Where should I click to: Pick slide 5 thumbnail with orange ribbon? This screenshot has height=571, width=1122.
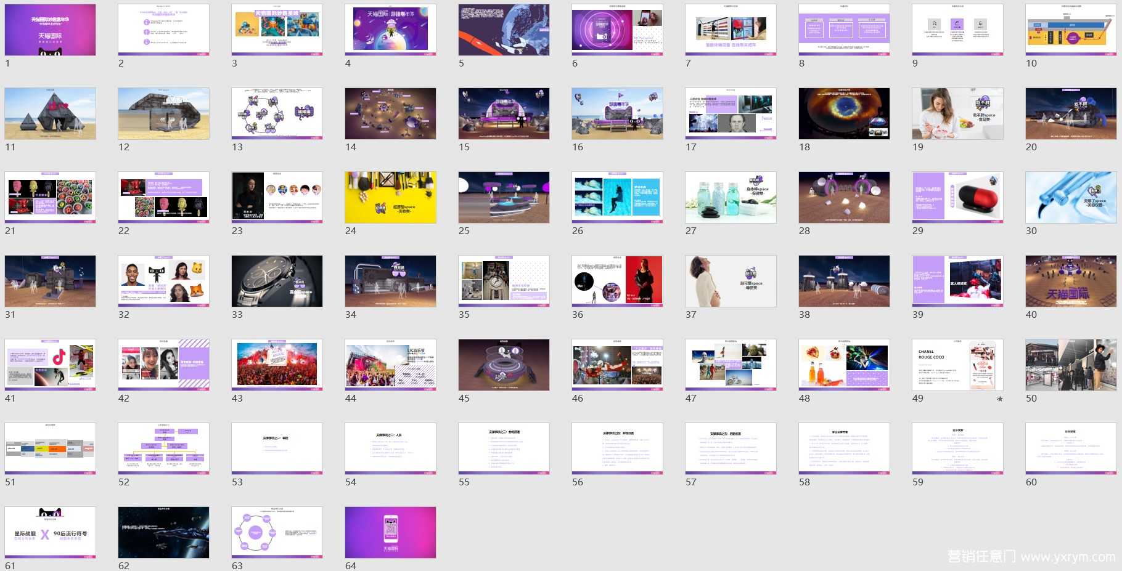(504, 30)
